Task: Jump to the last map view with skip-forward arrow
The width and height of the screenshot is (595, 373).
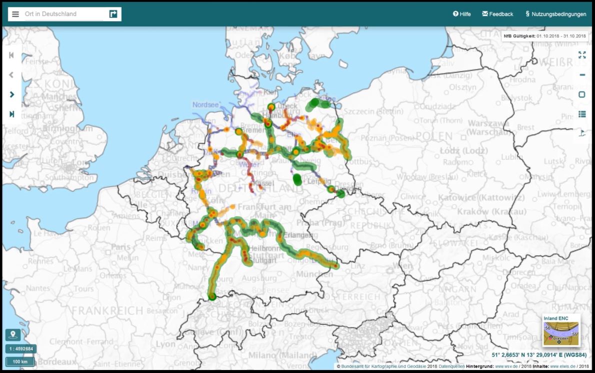Action: [11, 113]
